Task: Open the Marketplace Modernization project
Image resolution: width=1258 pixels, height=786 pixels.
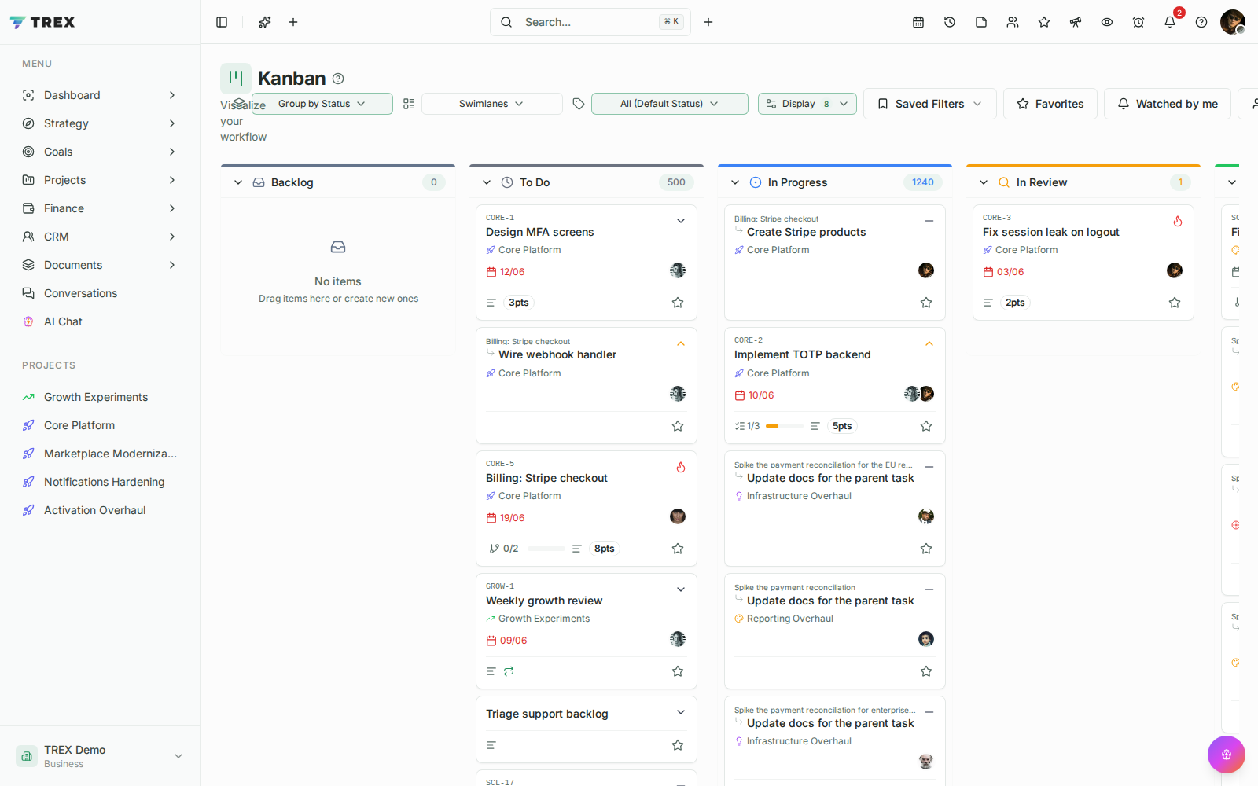Action: coord(100,454)
